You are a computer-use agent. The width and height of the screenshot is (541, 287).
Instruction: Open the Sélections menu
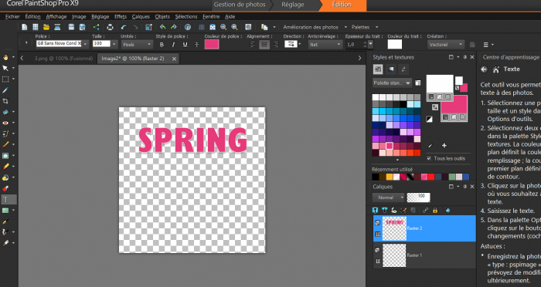(x=186, y=16)
